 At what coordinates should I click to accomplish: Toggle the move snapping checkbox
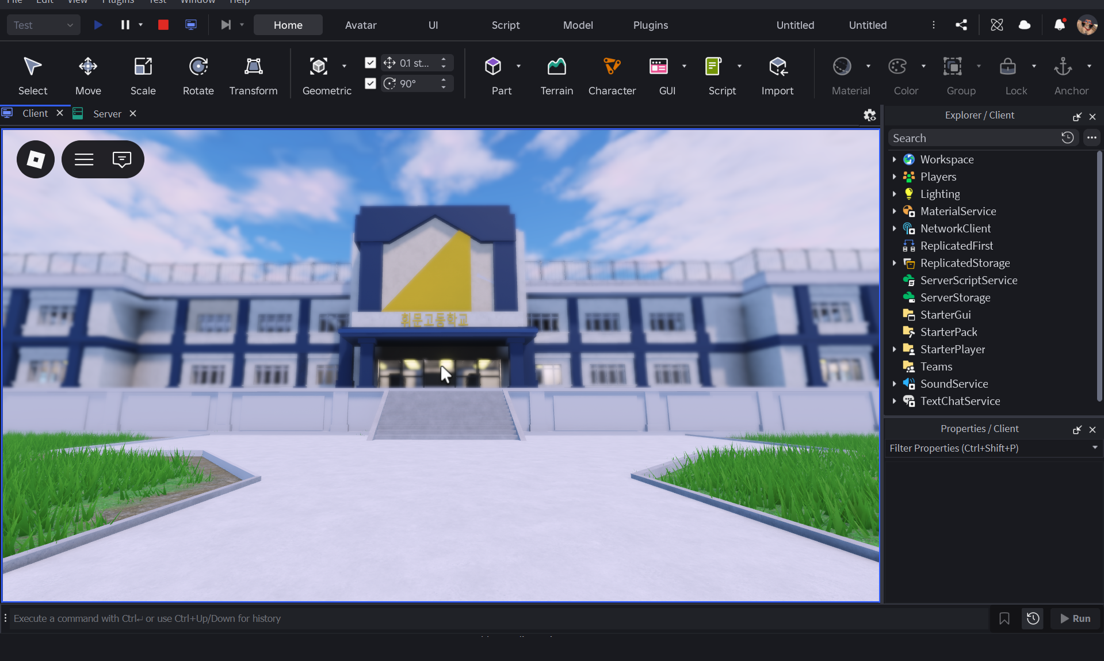(370, 63)
